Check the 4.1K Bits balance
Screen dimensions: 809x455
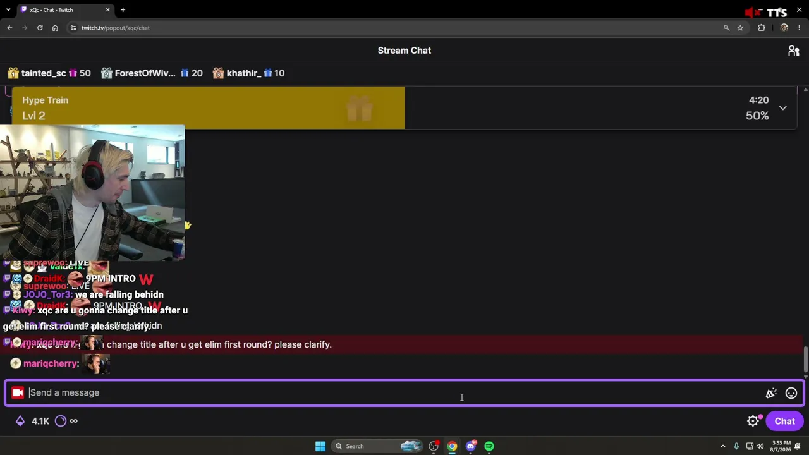32,421
